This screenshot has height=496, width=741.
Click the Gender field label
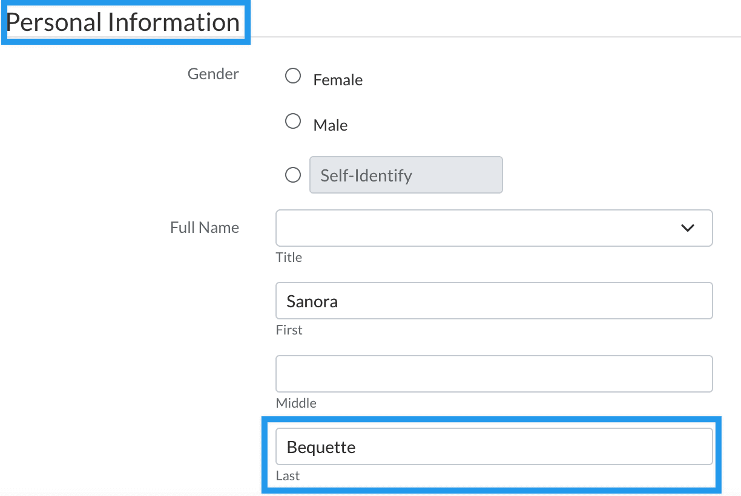tap(213, 74)
